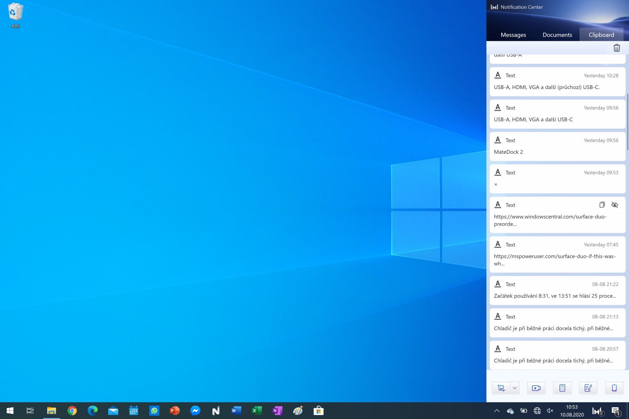Start screen recording with the camera icon
This screenshot has height=419, width=629.
(x=536, y=388)
